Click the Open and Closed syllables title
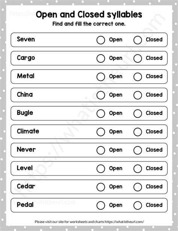Viewport: 178px width, 231px height. click(89, 15)
